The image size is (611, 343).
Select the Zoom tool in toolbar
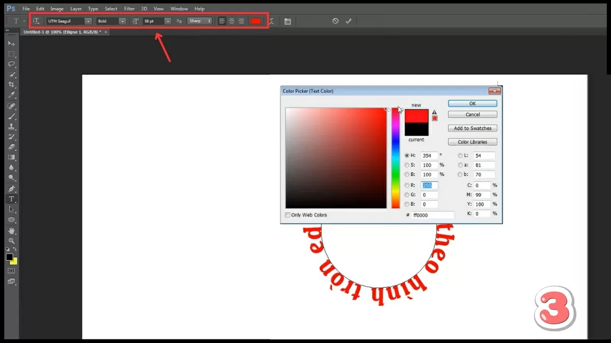coord(11,241)
